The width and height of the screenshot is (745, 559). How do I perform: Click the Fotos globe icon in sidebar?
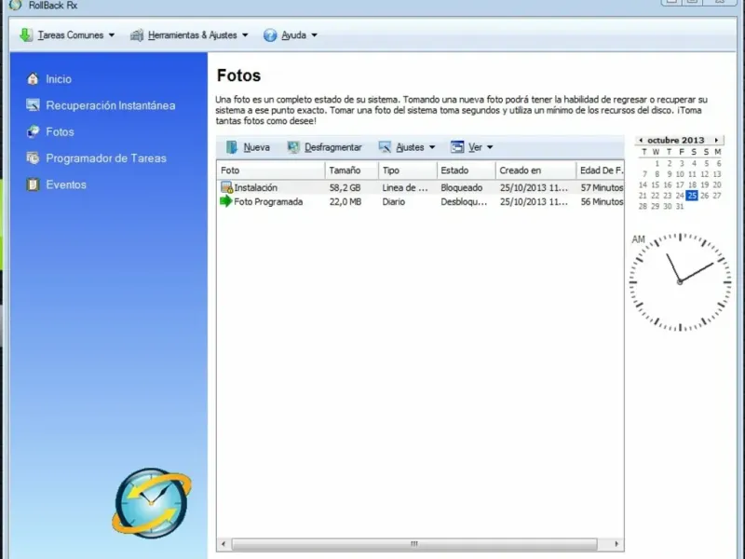click(33, 131)
